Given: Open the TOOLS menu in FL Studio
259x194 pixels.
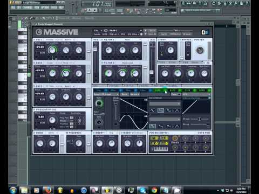Looking at the screenshot, I should pos(54,8).
